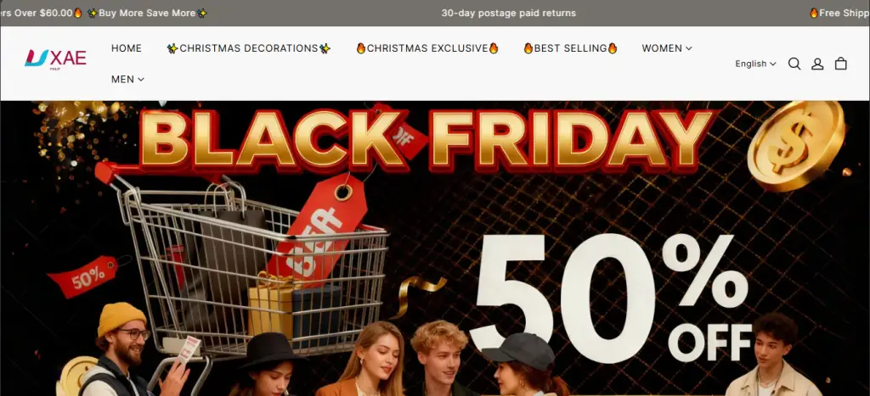Open the account profile icon
This screenshot has height=396, width=870.
pos(817,64)
